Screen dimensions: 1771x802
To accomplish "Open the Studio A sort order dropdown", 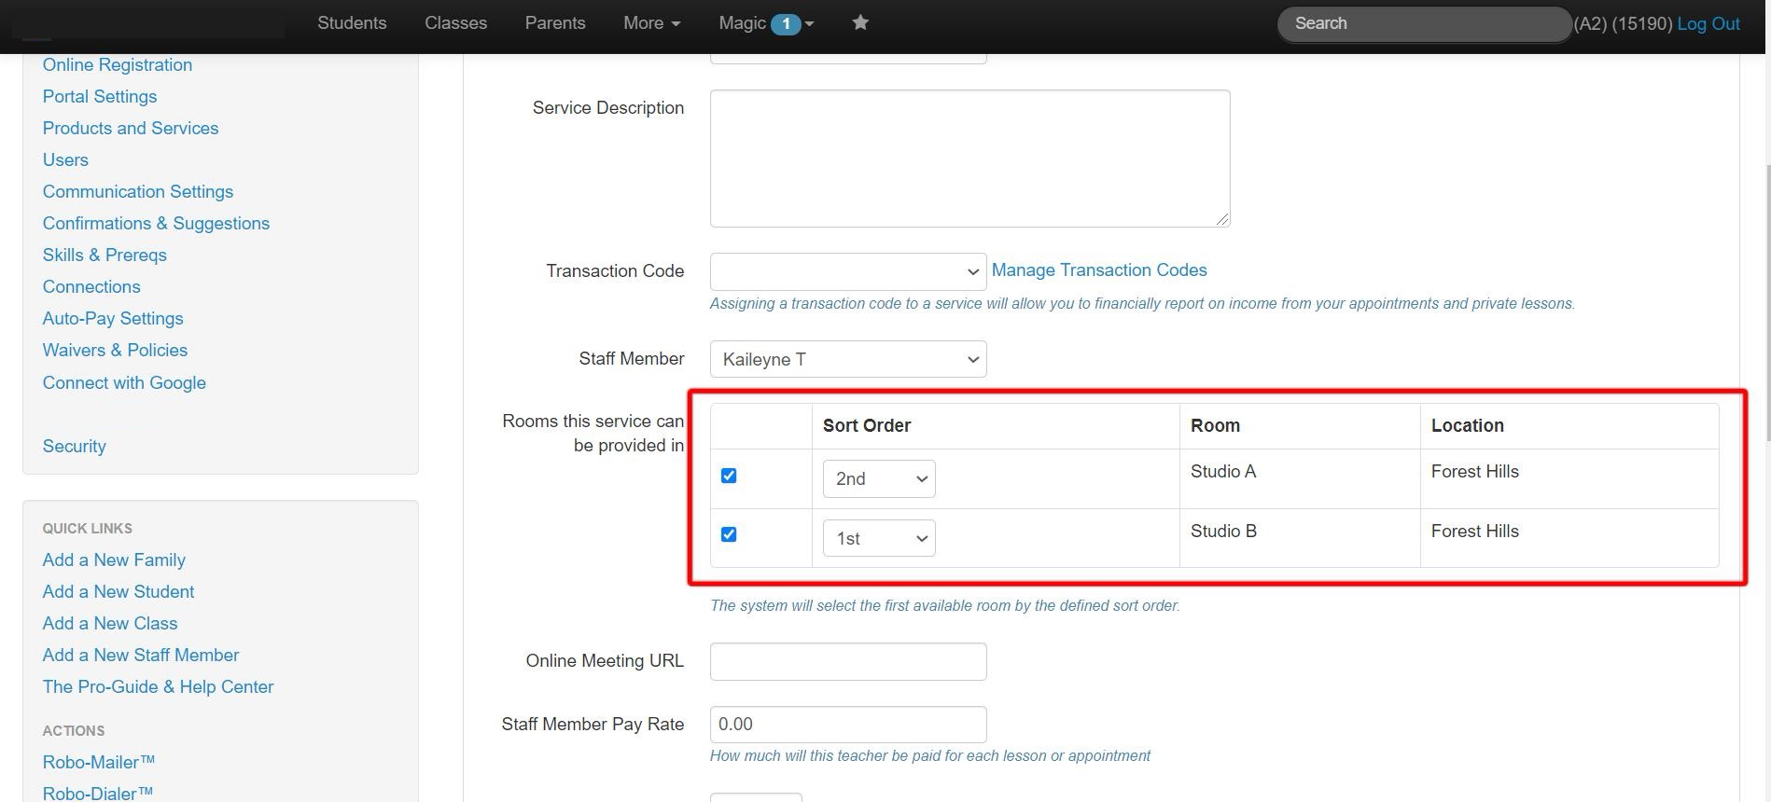I will [x=879, y=478].
